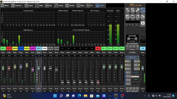Switch to the EQ tab

click(48, 5)
